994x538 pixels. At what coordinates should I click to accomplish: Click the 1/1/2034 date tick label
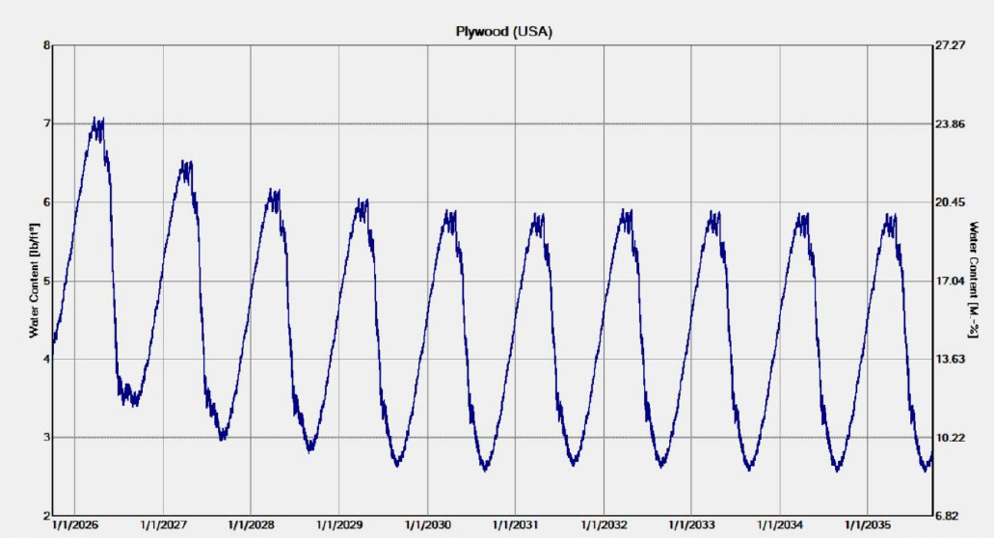click(779, 525)
